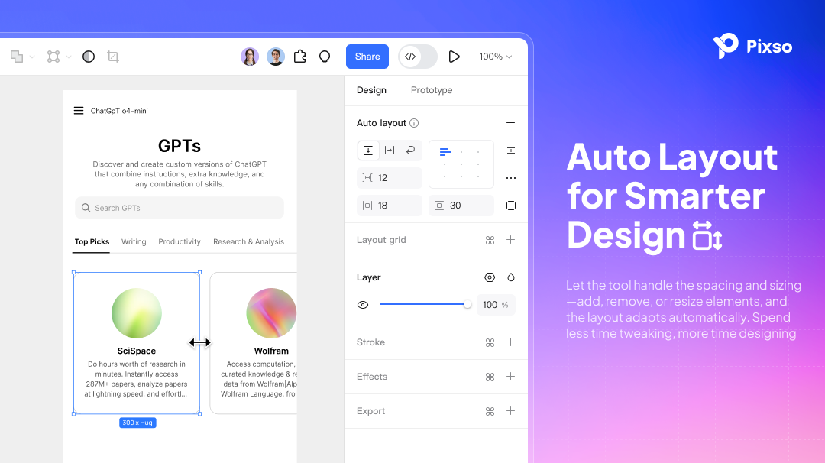
Task: Select the Research & Analysis tab
Action: (x=248, y=241)
